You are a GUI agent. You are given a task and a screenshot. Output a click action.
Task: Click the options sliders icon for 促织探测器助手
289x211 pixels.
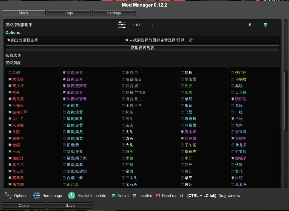click(122, 25)
